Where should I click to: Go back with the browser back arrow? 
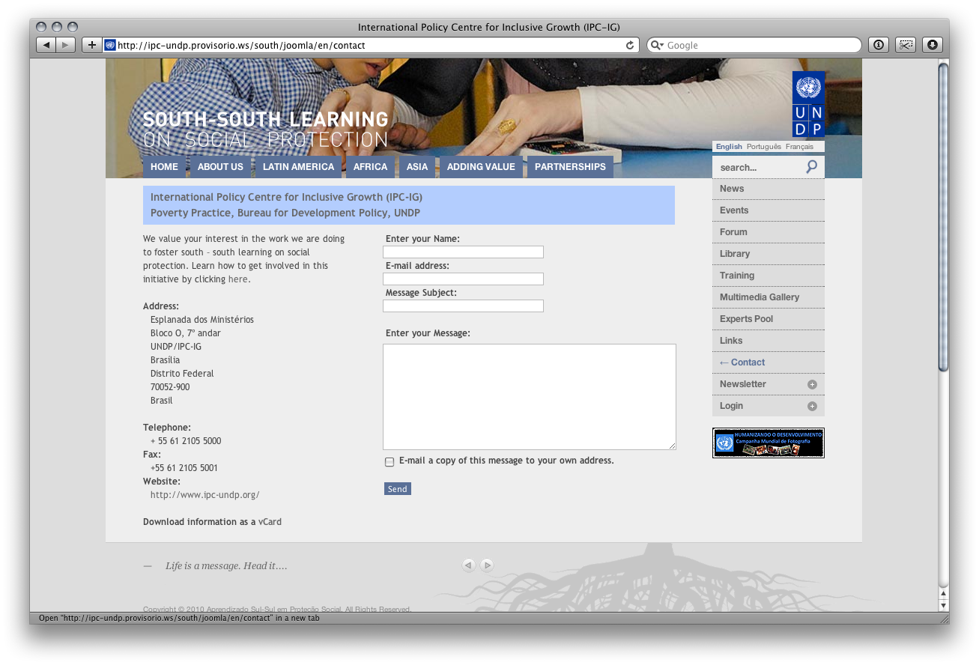tap(46, 45)
